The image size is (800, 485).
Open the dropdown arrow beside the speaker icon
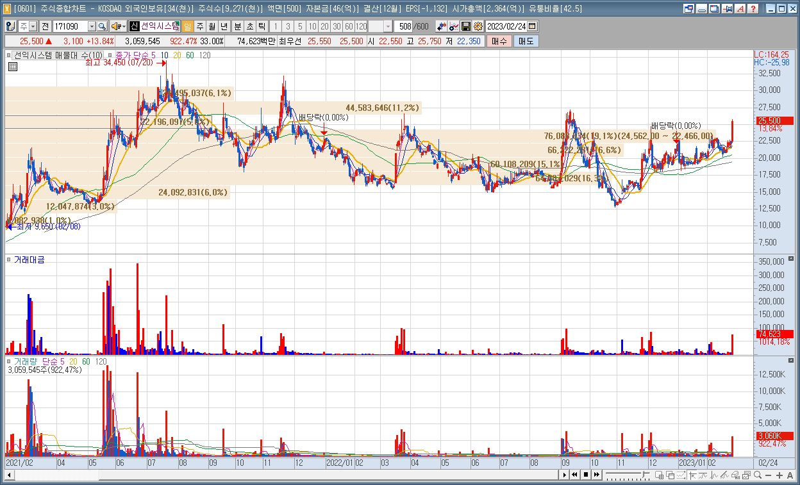pos(124,26)
